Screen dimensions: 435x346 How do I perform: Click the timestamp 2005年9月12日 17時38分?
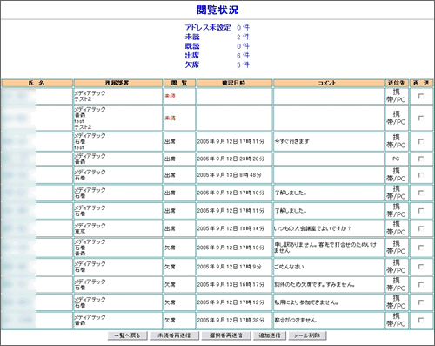[x=231, y=320]
